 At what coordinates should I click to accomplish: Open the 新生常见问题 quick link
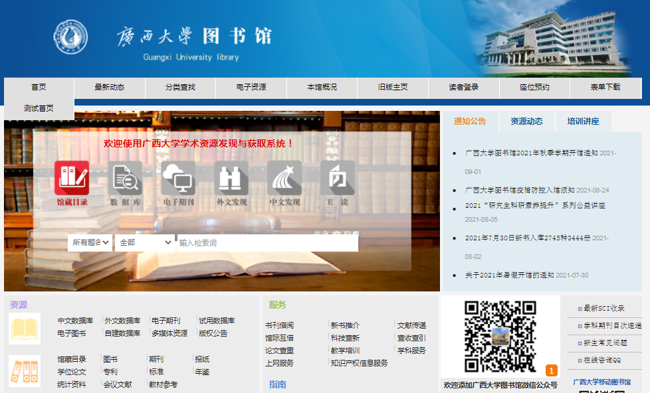pos(605,343)
